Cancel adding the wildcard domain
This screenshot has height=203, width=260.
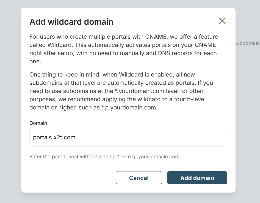(x=139, y=178)
